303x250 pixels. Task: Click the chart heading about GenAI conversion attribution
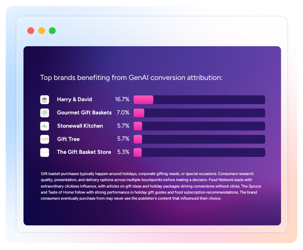coord(131,78)
